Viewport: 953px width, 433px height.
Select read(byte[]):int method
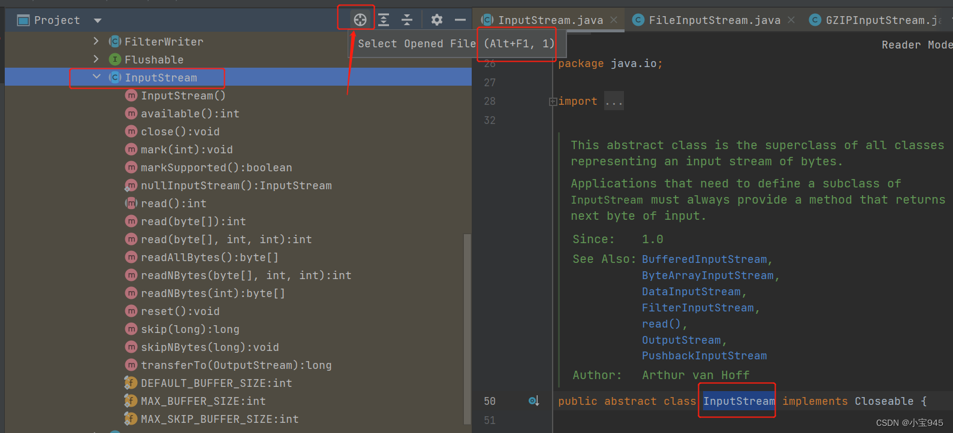[x=194, y=222]
